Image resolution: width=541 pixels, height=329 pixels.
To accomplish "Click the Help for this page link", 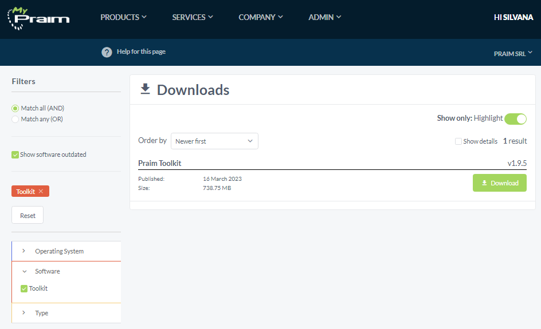I will click(141, 51).
